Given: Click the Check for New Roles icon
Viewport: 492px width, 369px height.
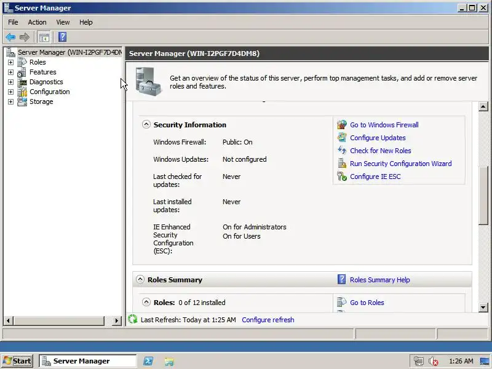Looking at the screenshot, I should pyautogui.click(x=342, y=150).
